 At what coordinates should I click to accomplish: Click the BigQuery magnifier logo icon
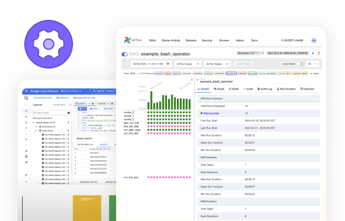pyautogui.click(x=26, y=97)
